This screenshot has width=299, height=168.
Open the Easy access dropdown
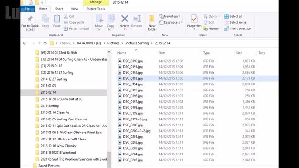point(171,22)
